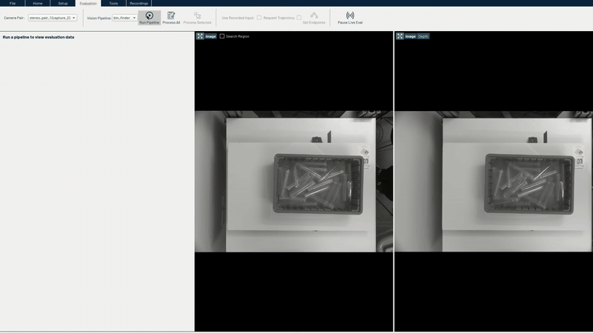Expand the left image viewer fullscreen icon
This screenshot has width=593, height=333.
click(200, 36)
